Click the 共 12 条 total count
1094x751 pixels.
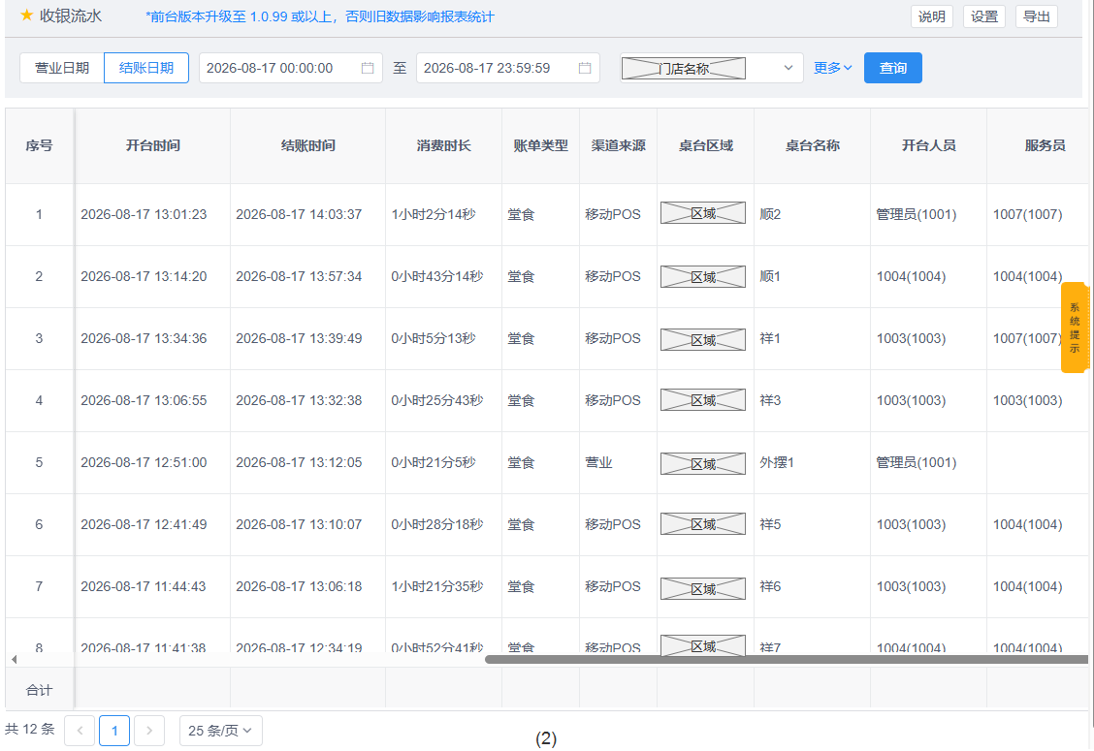(x=29, y=730)
